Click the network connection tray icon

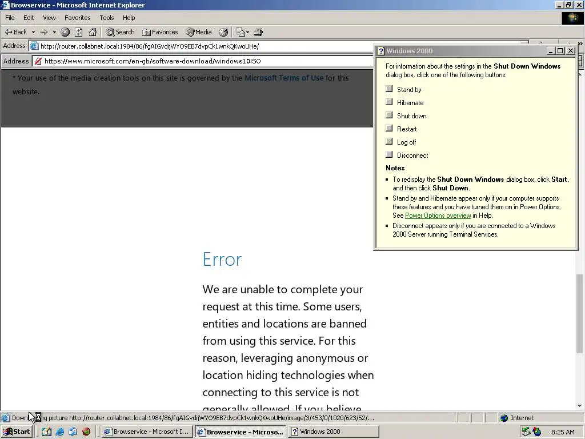[x=526, y=432]
